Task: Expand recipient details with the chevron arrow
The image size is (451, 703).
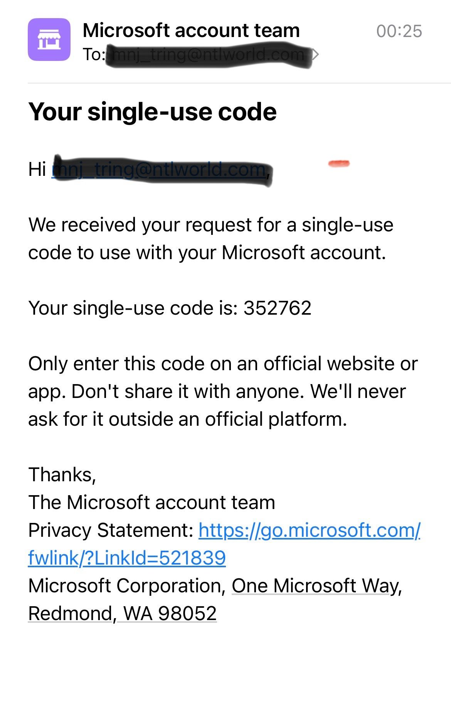Action: coord(316,54)
